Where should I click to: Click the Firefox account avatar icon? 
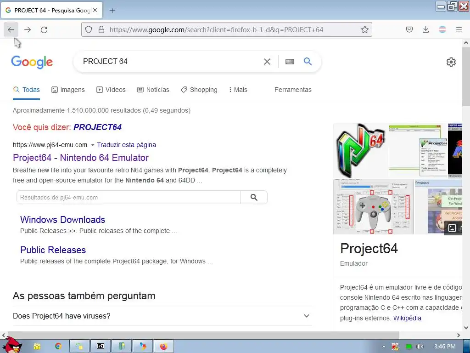442,29
